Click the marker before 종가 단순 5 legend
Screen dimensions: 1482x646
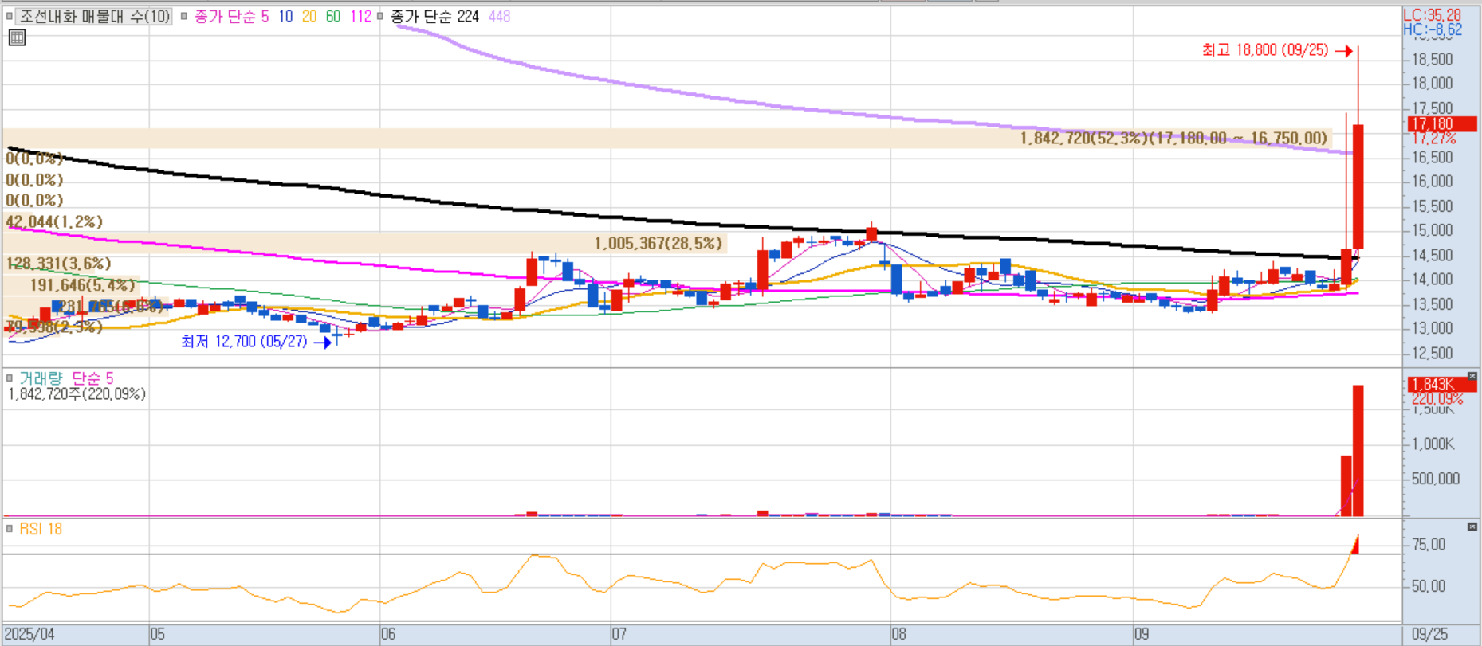[x=184, y=16]
